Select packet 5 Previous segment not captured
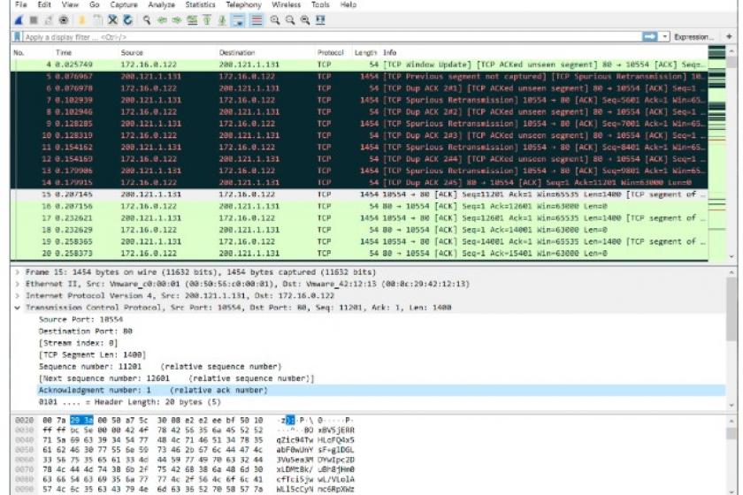This screenshot has height=495, width=743. [x=359, y=76]
